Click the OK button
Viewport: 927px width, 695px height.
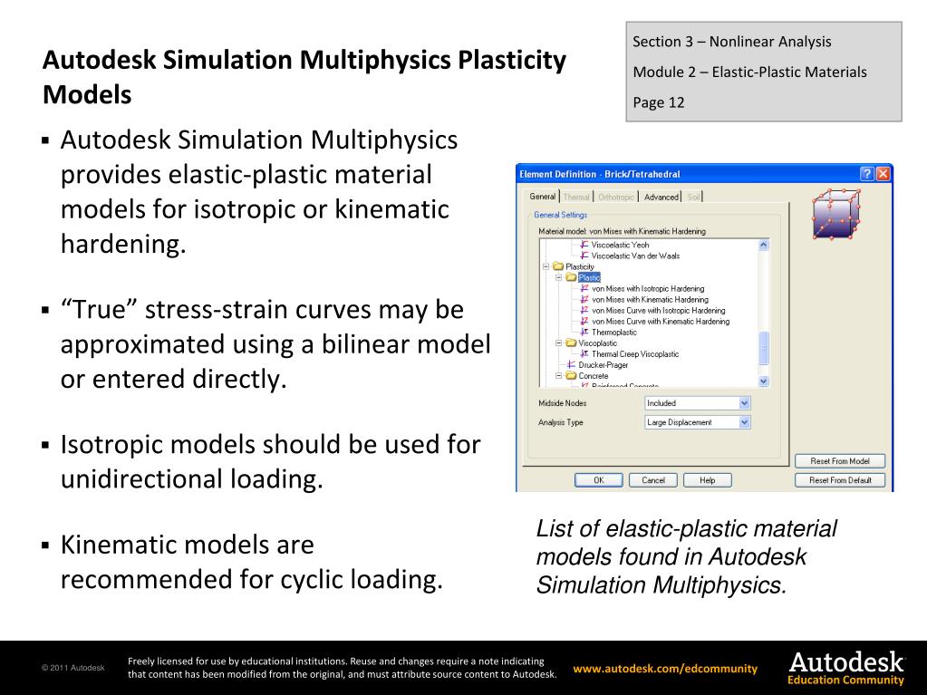pyautogui.click(x=598, y=480)
